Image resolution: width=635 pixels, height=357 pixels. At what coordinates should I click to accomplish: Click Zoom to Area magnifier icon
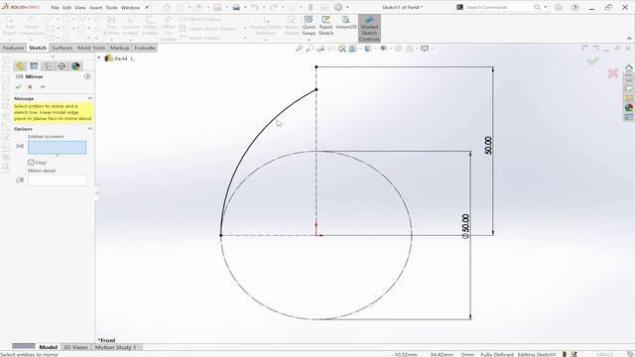[x=310, y=49]
